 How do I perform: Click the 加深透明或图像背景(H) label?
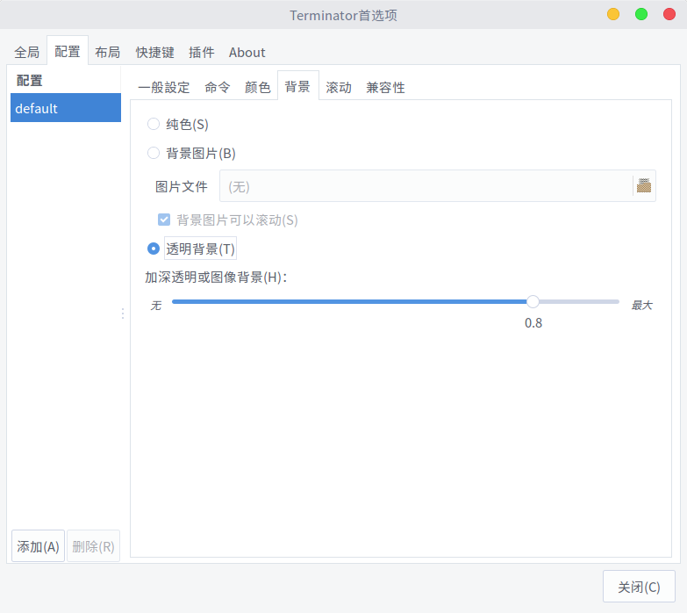click(x=216, y=278)
